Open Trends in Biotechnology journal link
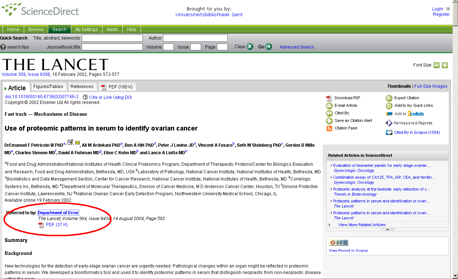Screen dimensions: 458x279 [355, 194]
